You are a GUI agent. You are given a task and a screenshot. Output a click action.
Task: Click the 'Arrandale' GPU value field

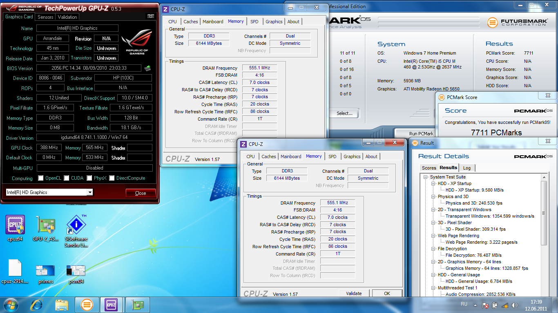tap(52, 38)
